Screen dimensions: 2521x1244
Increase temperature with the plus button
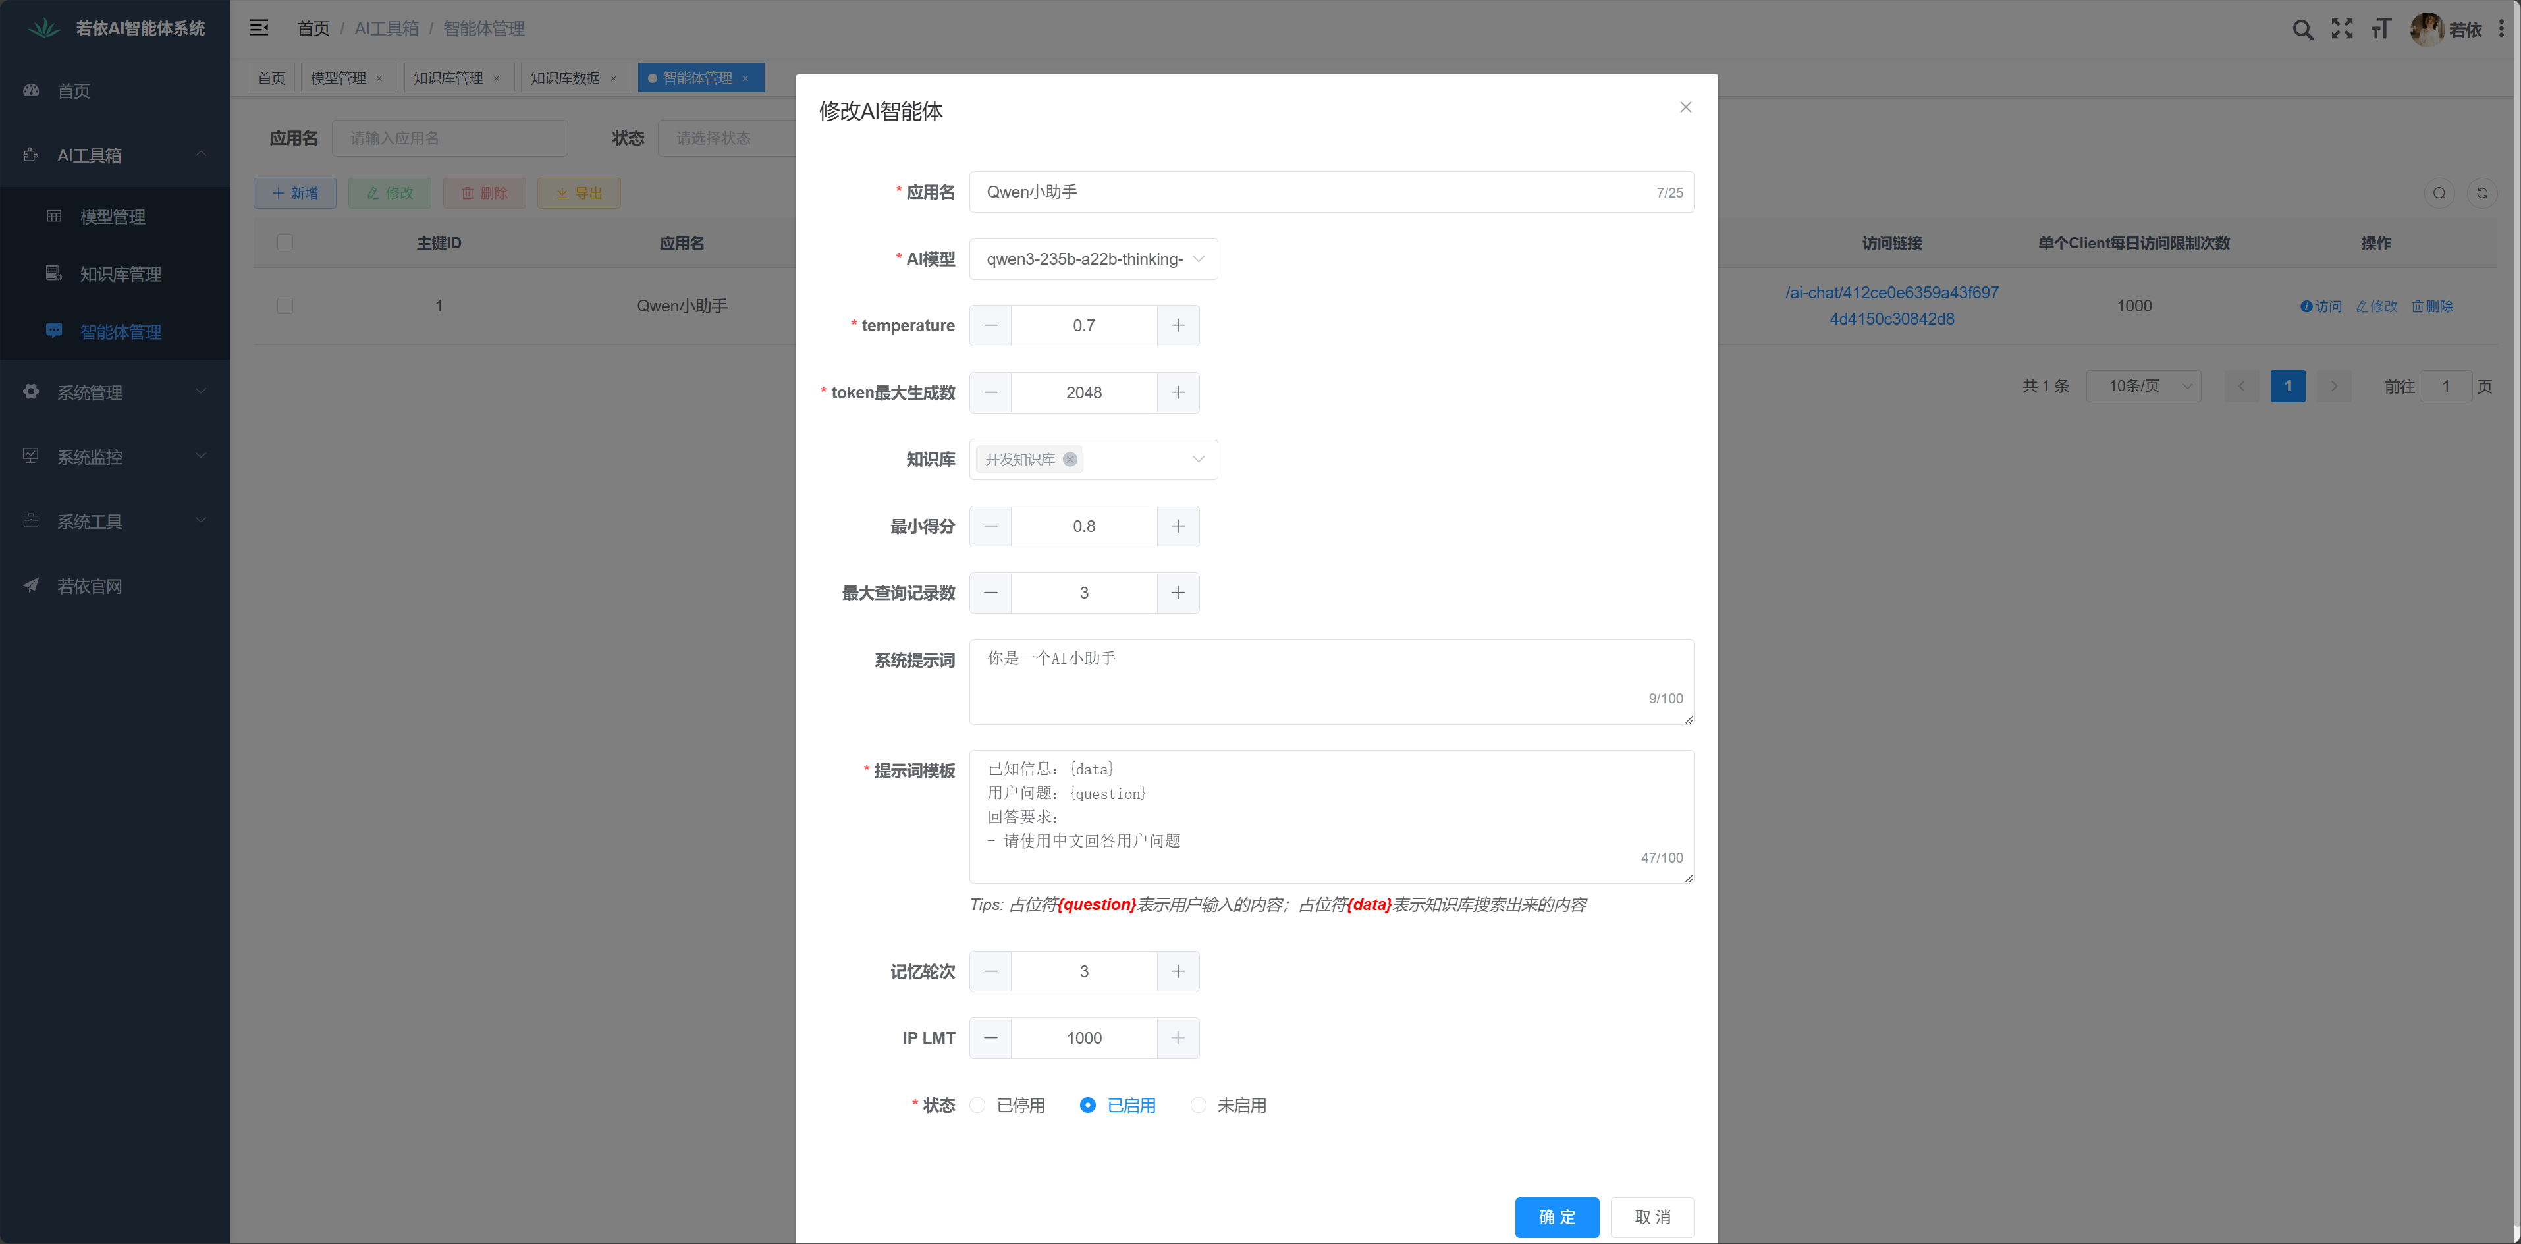click(1178, 325)
